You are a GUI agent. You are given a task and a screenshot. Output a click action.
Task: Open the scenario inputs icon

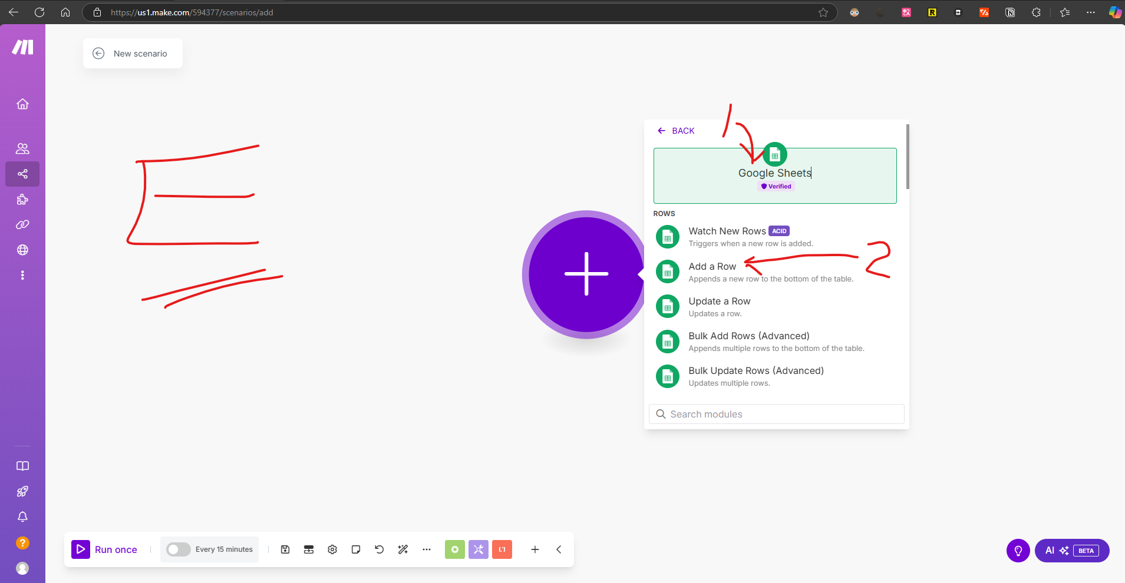[309, 549]
